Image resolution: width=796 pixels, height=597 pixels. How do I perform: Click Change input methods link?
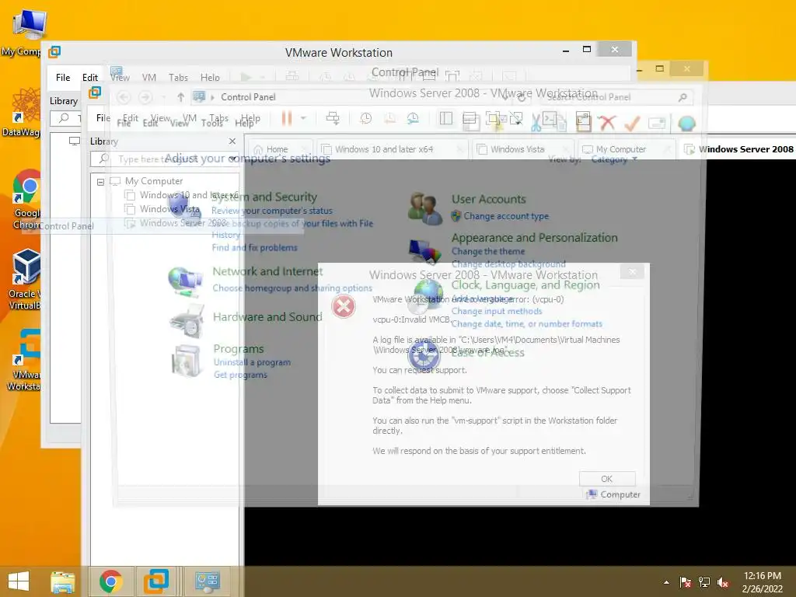[497, 311]
